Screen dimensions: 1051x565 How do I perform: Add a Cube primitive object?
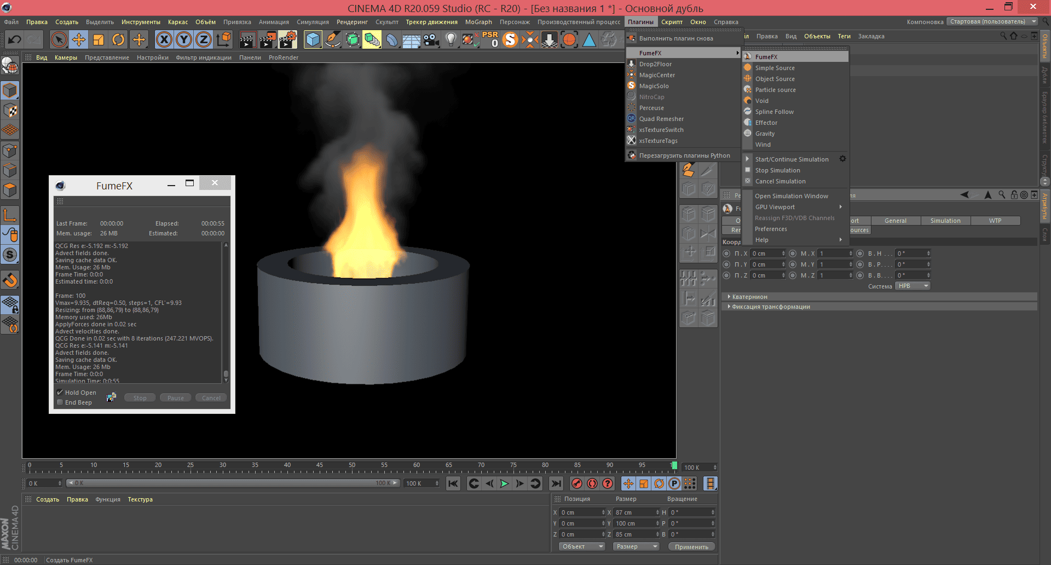coord(313,39)
